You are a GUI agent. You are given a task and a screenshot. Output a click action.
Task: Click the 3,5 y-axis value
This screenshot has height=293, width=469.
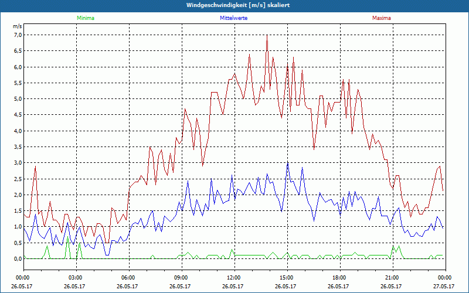[18, 147]
